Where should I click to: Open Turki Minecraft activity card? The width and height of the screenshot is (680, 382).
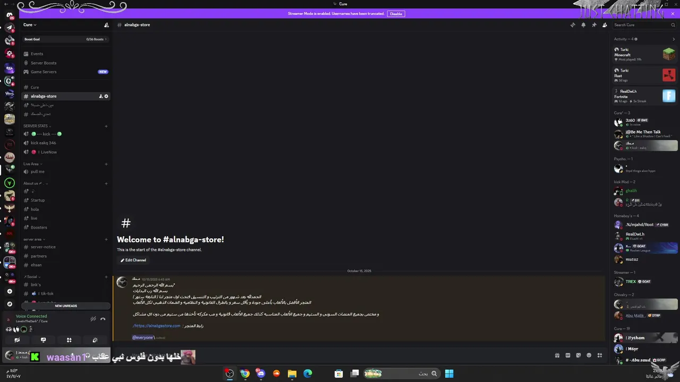point(644,54)
